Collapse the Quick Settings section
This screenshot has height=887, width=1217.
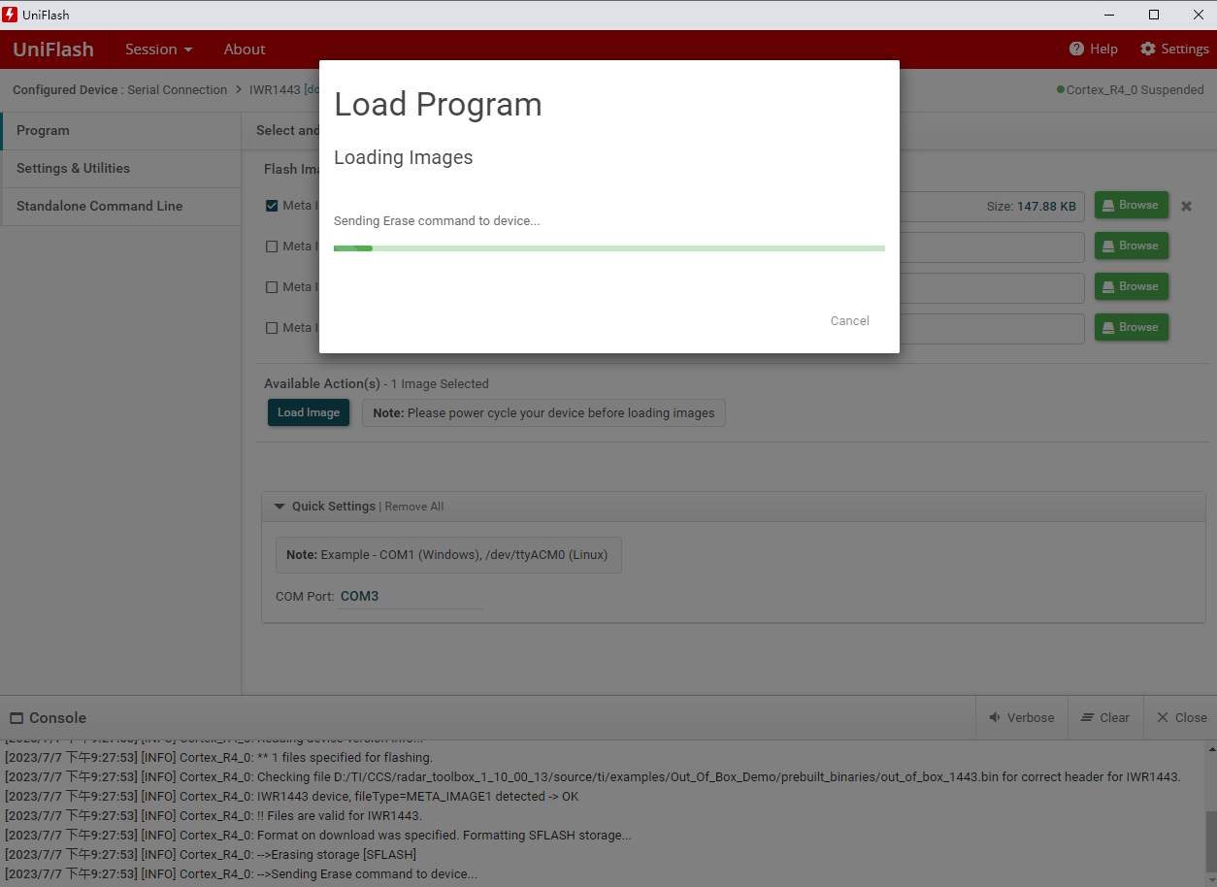280,507
